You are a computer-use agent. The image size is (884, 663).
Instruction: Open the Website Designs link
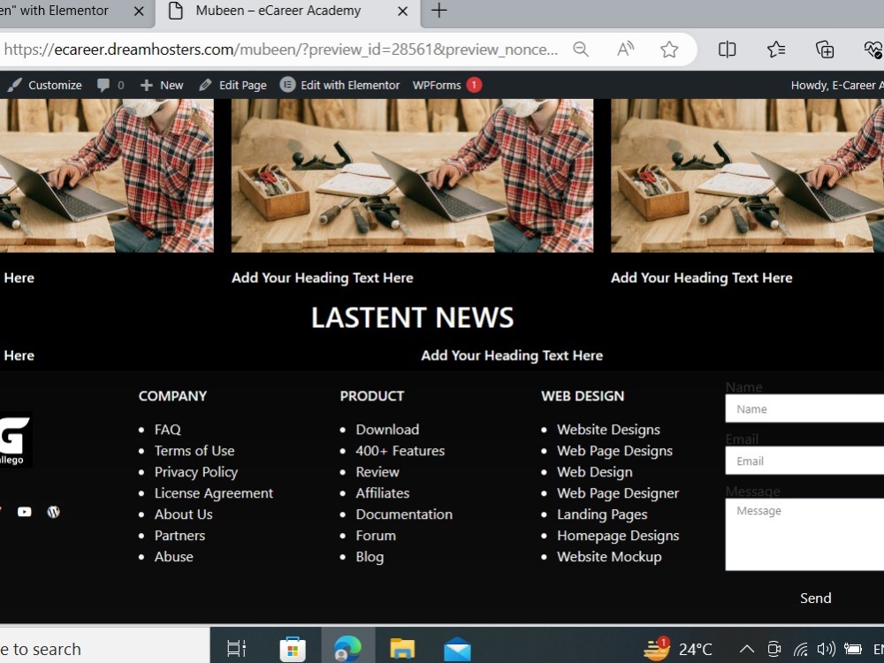coord(608,430)
